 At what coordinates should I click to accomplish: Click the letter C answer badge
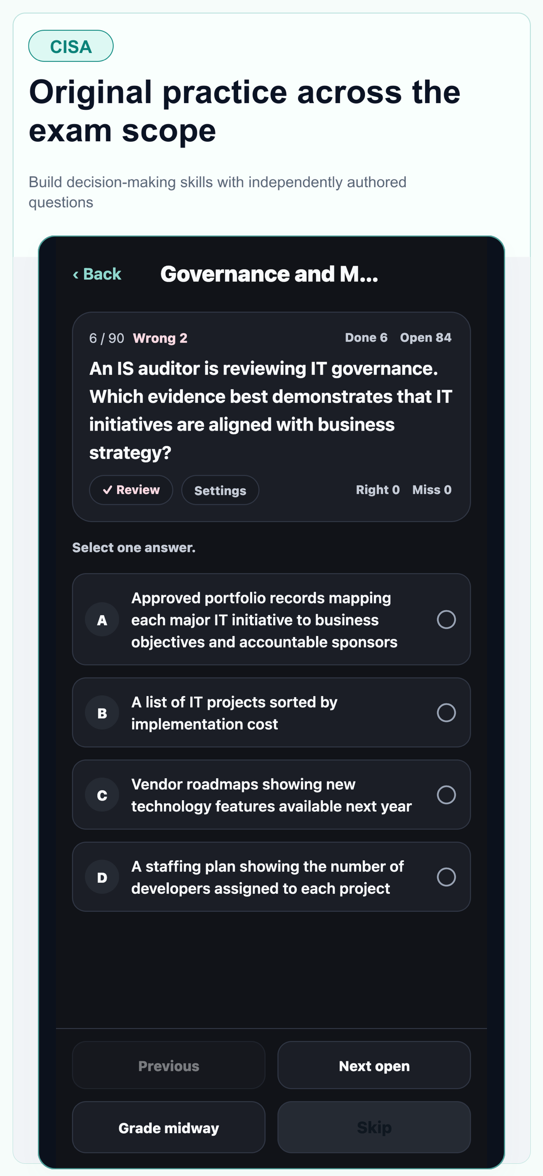(x=102, y=795)
